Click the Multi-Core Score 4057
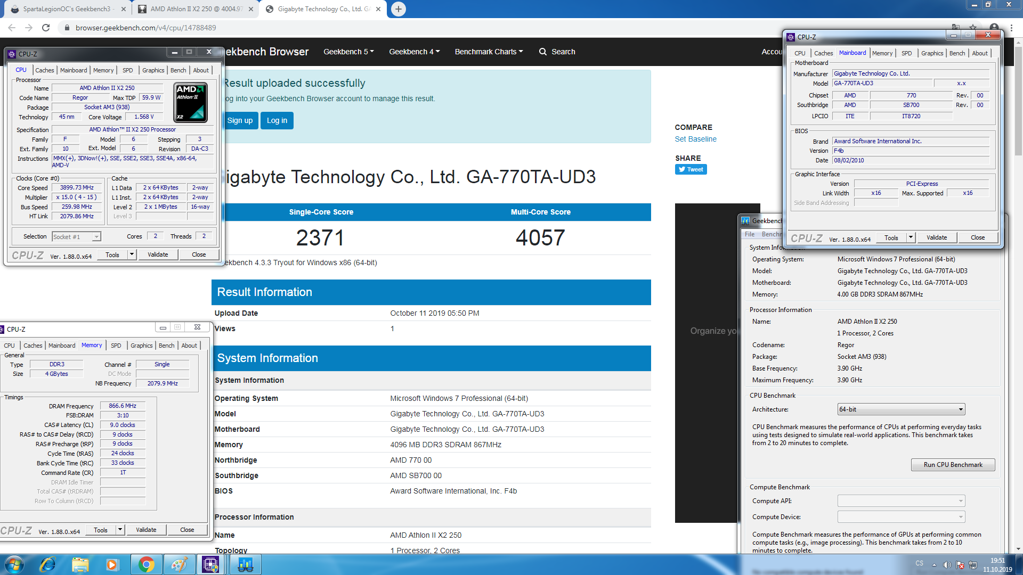Screen dimensions: 1023x575 pos(540,237)
